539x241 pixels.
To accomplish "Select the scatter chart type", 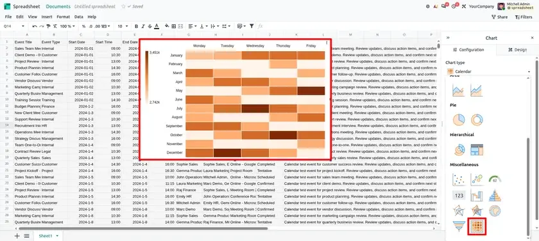I will 458,179.
